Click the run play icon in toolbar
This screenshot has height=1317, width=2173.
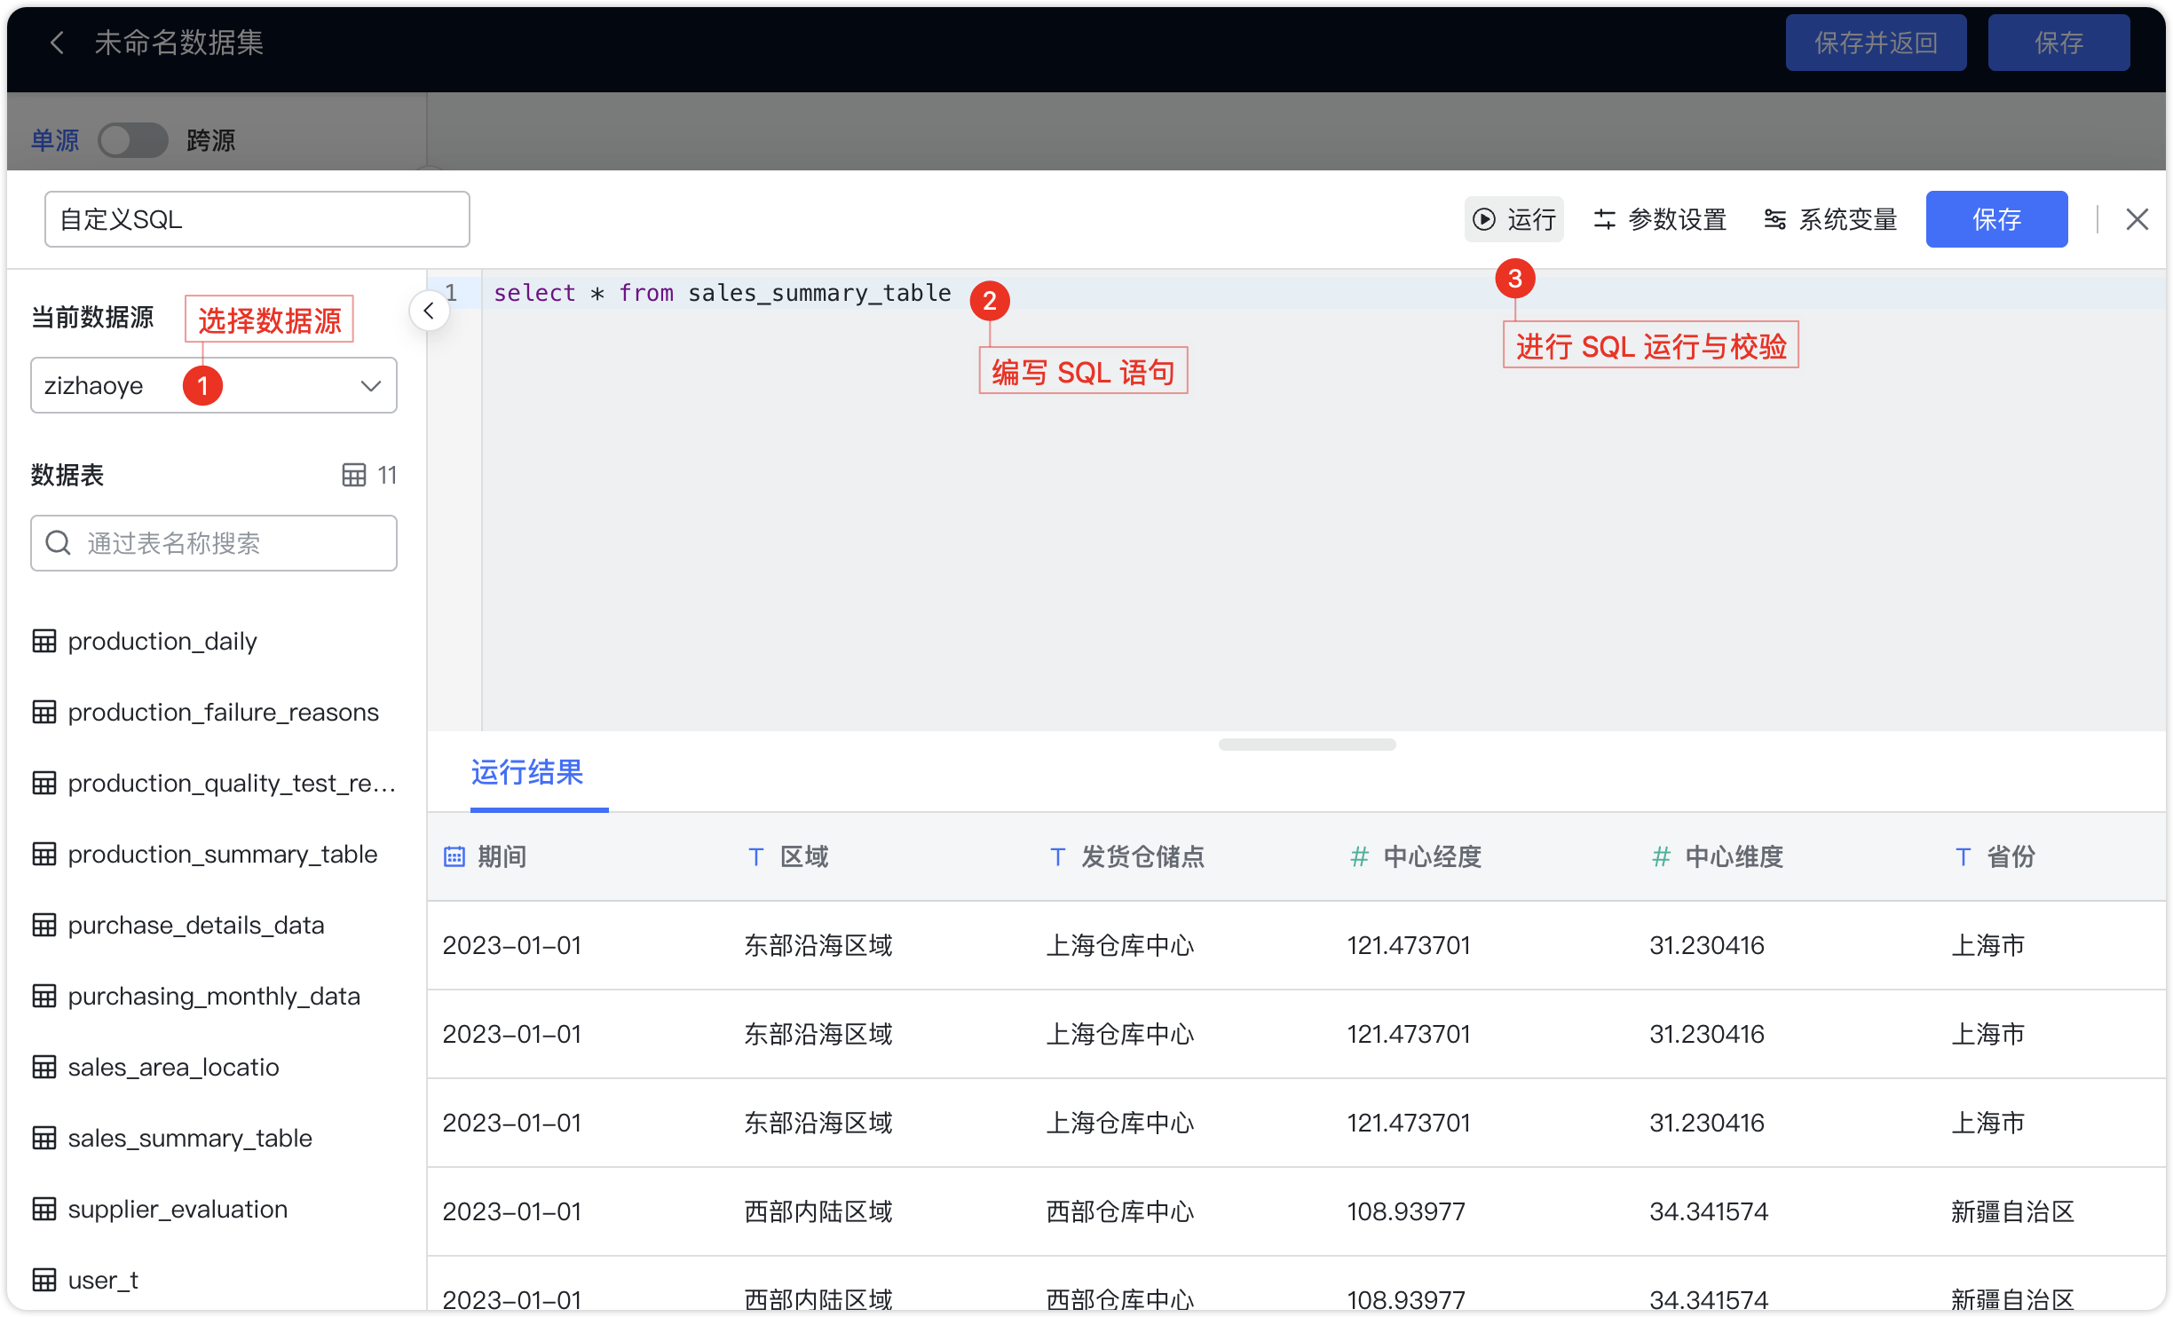coord(1484,219)
